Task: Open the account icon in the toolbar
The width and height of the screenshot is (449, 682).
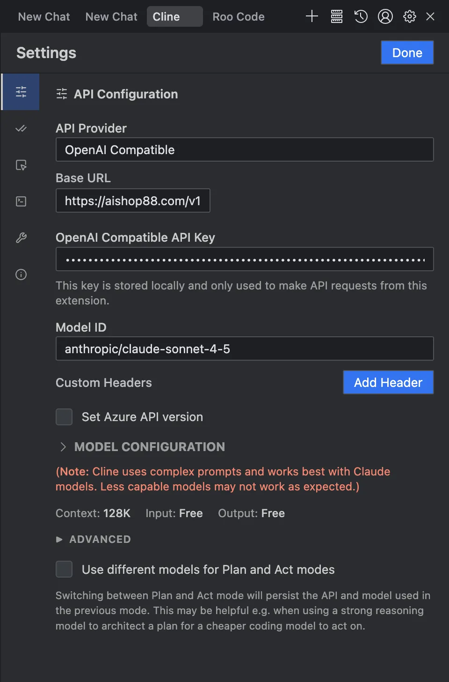Action: pyautogui.click(x=385, y=16)
